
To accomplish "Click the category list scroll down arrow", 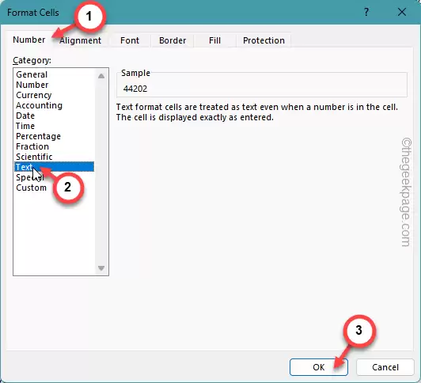I will [101, 267].
